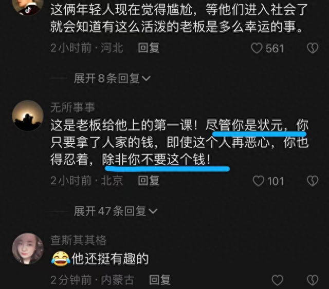
Task: Open the top commenter's avatar with TikTok logo
Action: (x=28, y=6)
